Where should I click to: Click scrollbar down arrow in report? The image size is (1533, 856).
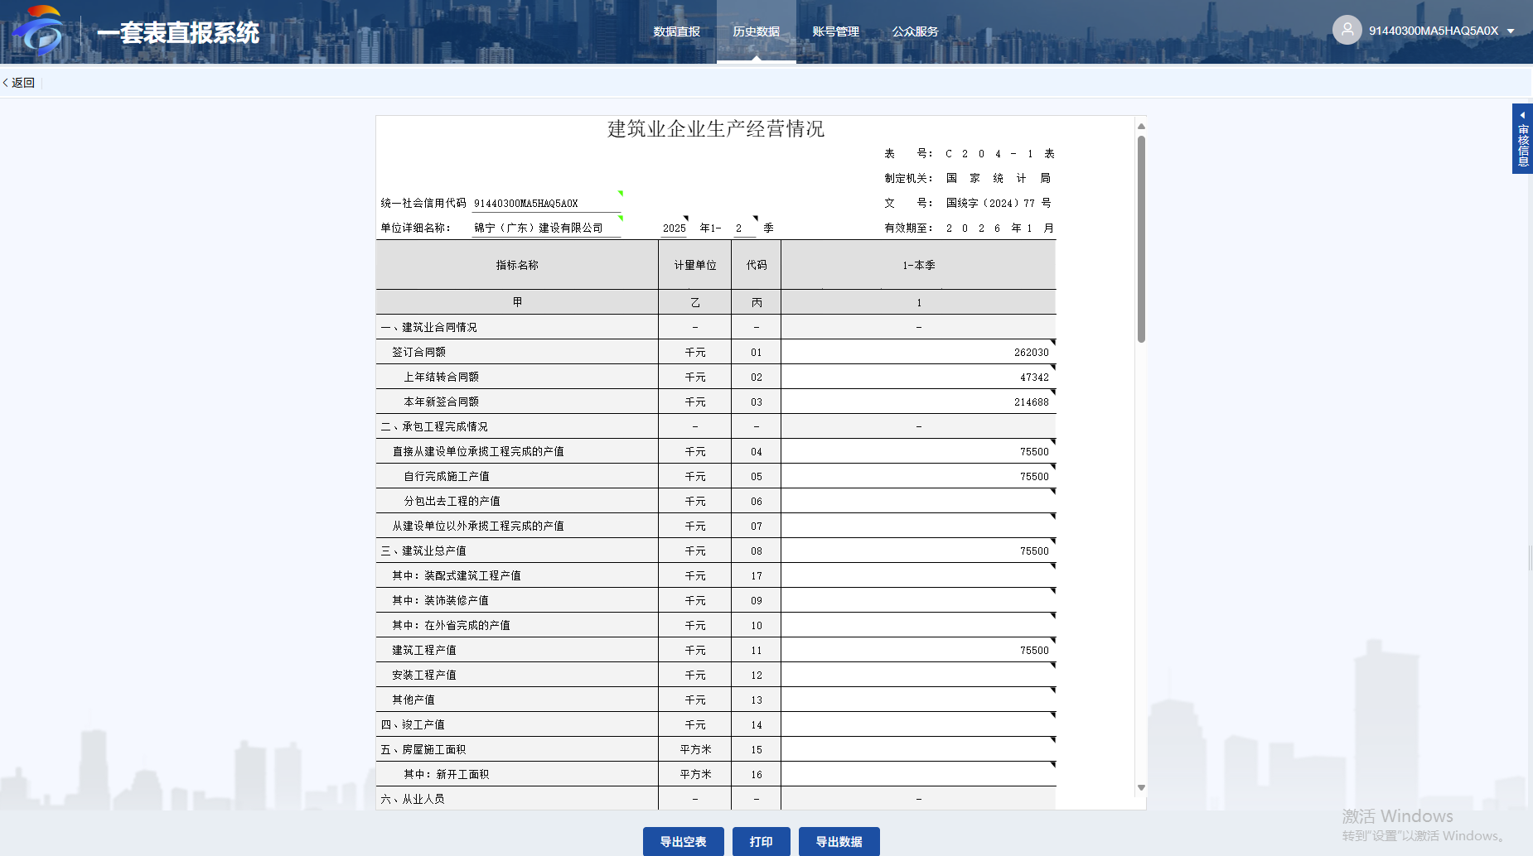[1141, 787]
